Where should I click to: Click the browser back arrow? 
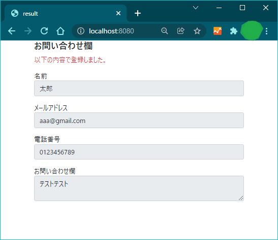click(12, 31)
